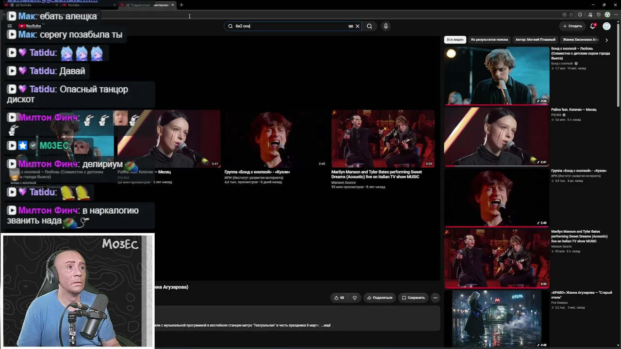Click the Сохранить (Save) button
The width and height of the screenshot is (621, 349).
[413, 298]
